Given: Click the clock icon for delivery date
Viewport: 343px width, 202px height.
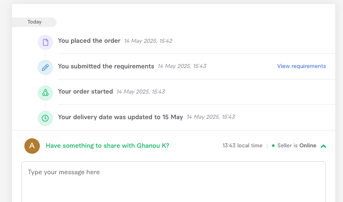Looking at the screenshot, I should 45,118.
